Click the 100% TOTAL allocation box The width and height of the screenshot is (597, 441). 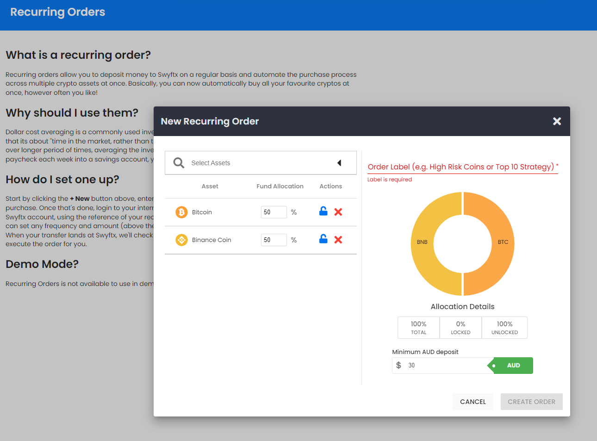pos(418,328)
